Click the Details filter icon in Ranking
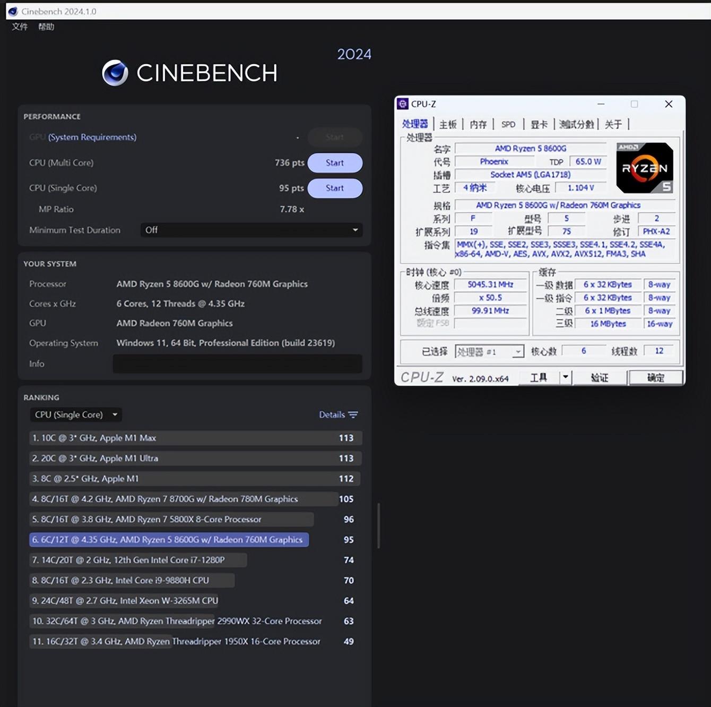 point(353,415)
